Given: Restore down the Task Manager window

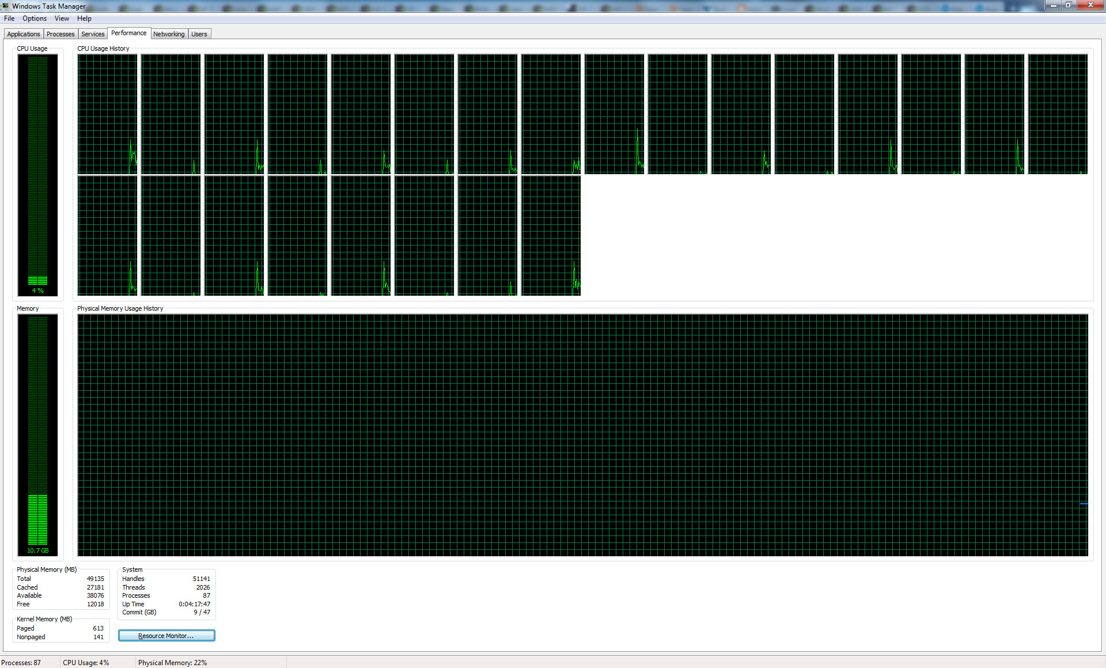Looking at the screenshot, I should tap(1069, 5).
